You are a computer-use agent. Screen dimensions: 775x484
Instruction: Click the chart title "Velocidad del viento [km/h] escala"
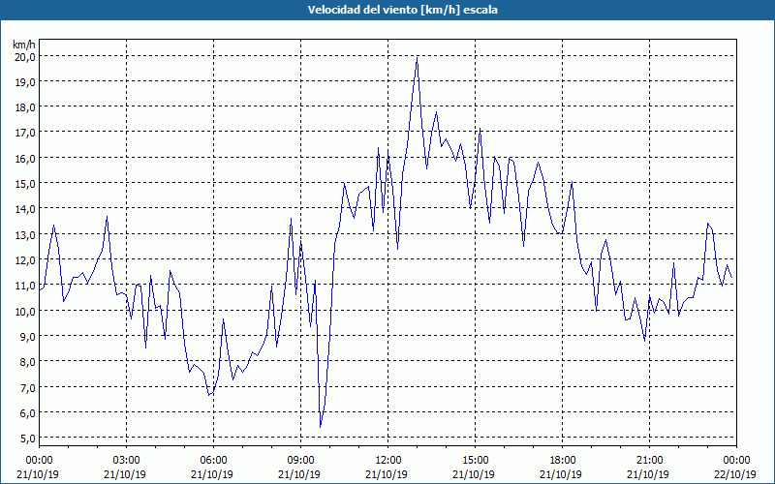tap(402, 10)
